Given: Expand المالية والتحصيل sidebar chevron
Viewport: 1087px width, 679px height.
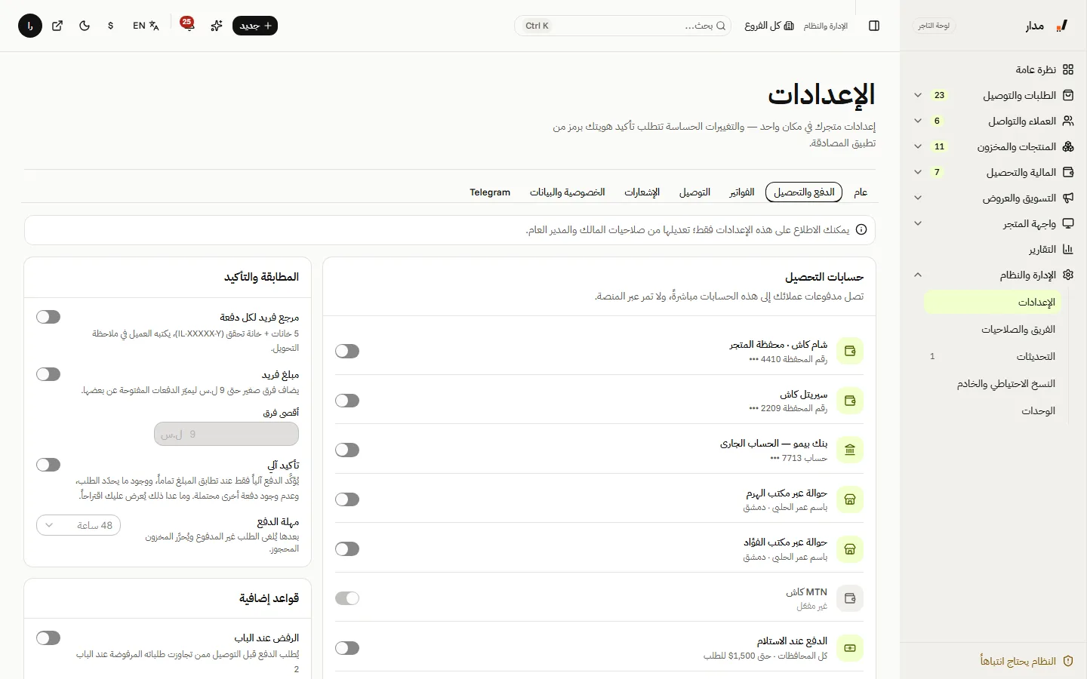Looking at the screenshot, I should [918, 172].
